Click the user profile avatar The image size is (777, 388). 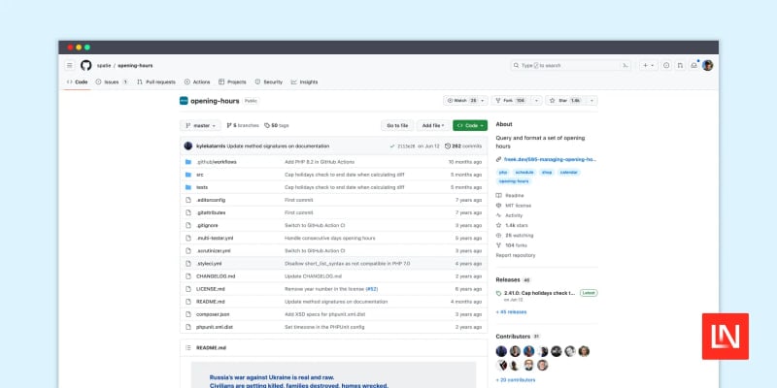point(708,65)
